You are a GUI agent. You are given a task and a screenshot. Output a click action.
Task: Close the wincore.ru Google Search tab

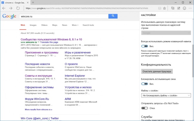[28, 2]
